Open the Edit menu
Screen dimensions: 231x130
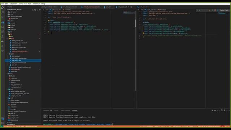[6, 4]
